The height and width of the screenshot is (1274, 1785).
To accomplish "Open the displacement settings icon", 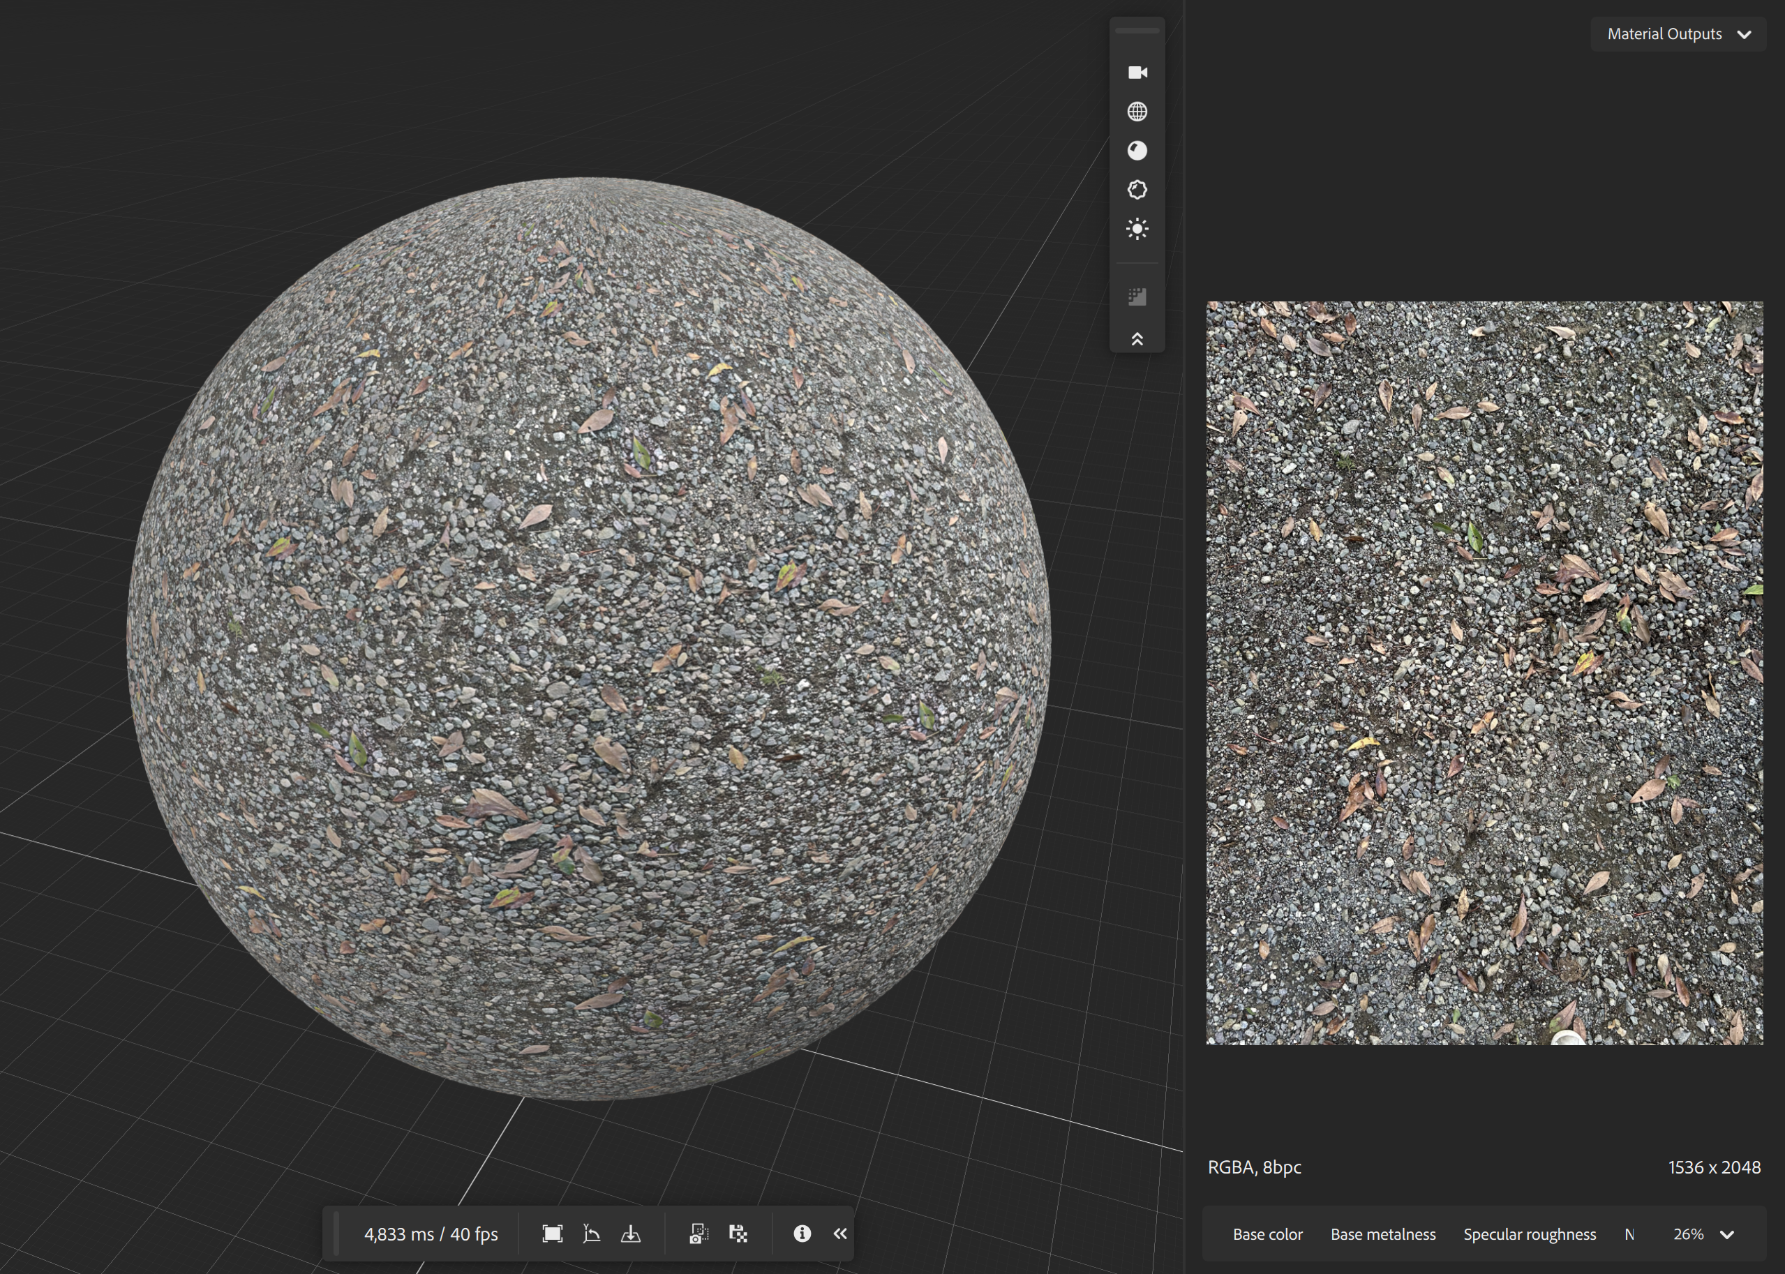I will coord(1137,190).
